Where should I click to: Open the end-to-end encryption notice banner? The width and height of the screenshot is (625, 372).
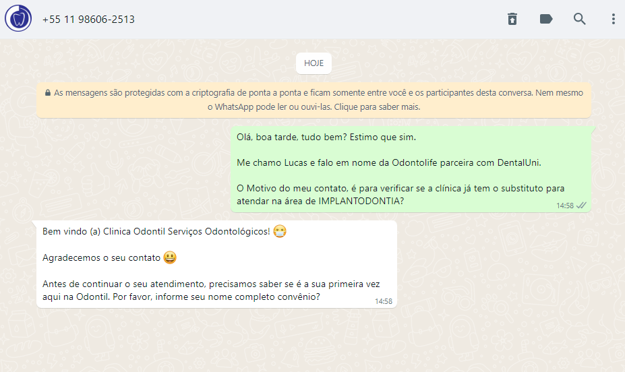pyautogui.click(x=314, y=100)
